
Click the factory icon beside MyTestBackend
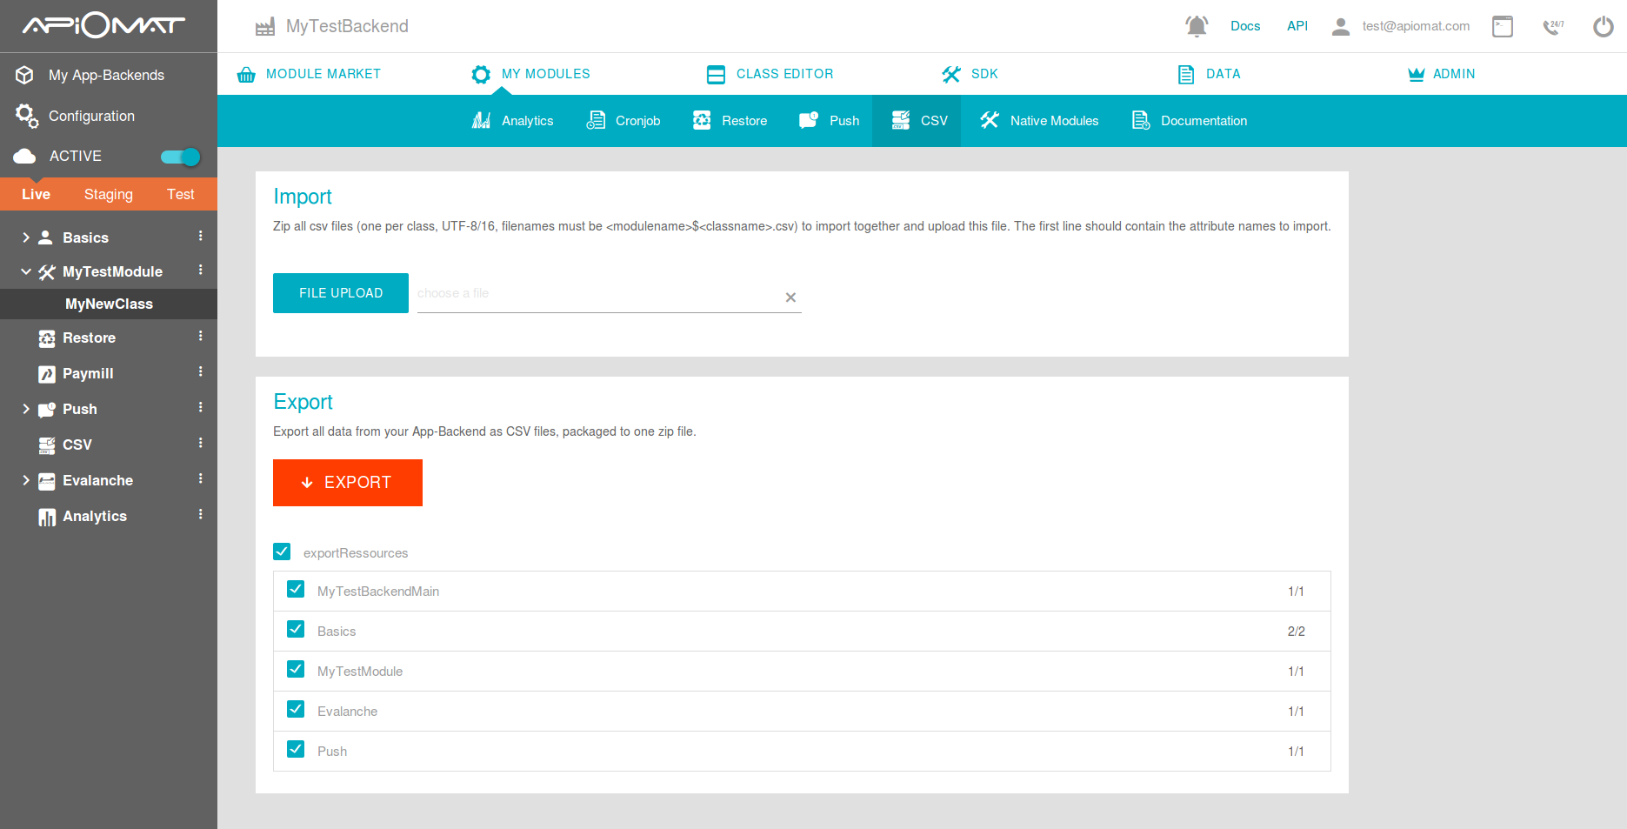[x=265, y=27]
